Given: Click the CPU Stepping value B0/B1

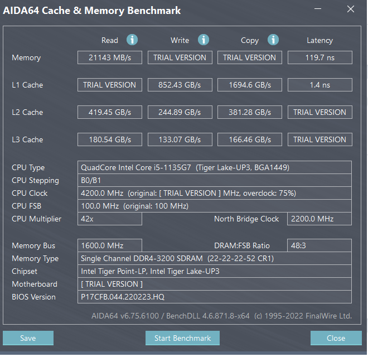Looking at the screenshot, I should [215, 180].
